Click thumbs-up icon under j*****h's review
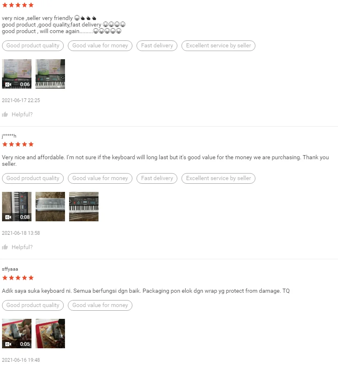Image resolution: width=338 pixels, height=365 pixels. [x=5, y=247]
